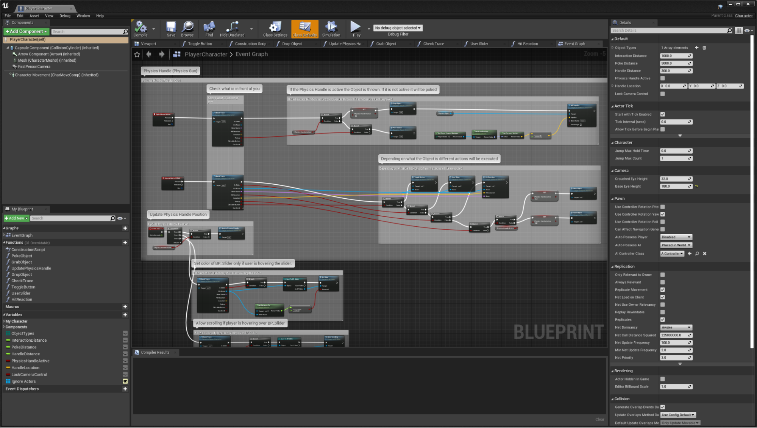Expand the Object Types array
Screen dimensions: 757x428
tap(613, 48)
